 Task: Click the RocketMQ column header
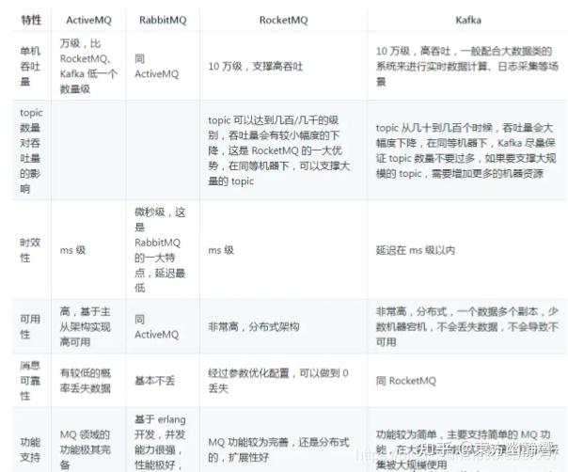pyautogui.click(x=283, y=20)
